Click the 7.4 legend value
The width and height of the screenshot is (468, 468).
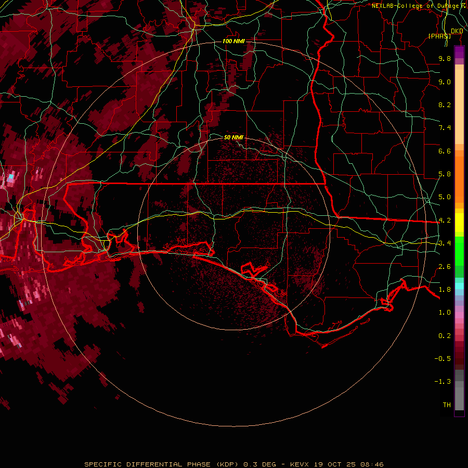445,128
